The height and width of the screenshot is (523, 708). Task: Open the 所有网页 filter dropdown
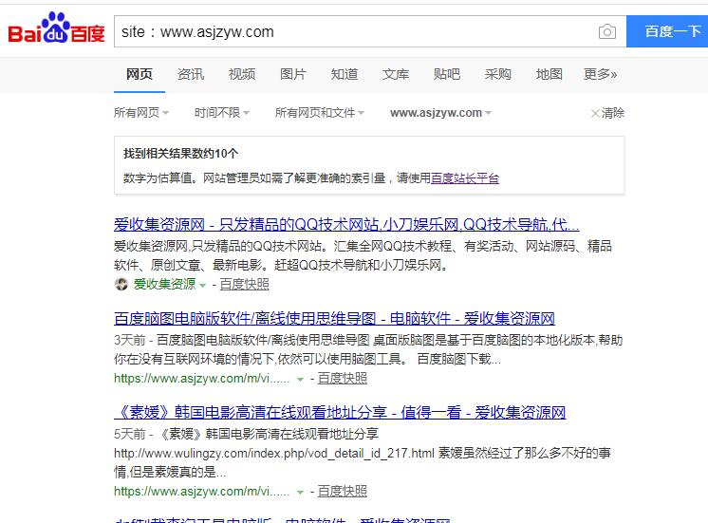141,112
